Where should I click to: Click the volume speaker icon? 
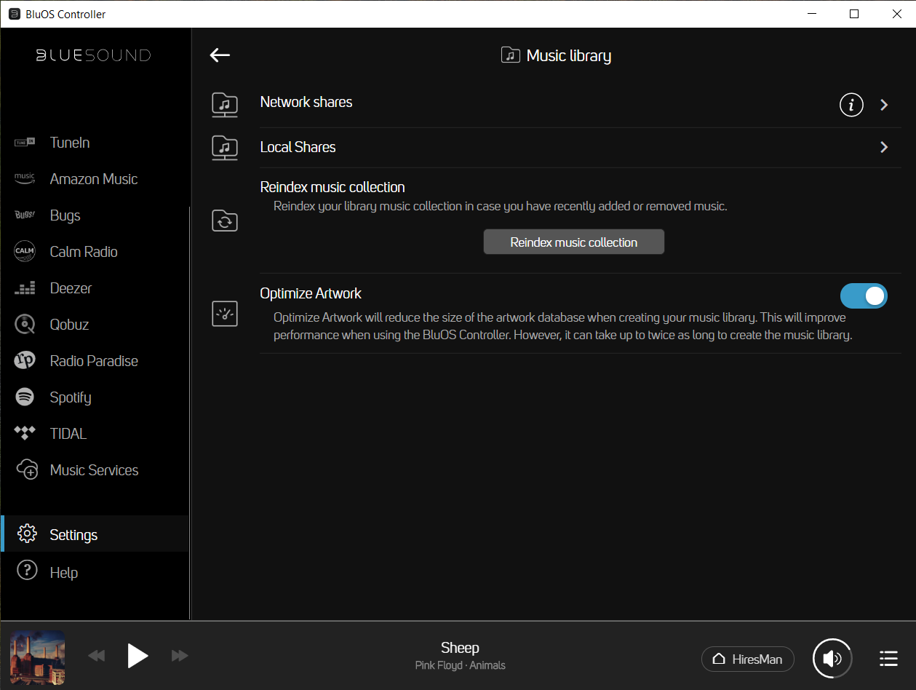point(832,659)
